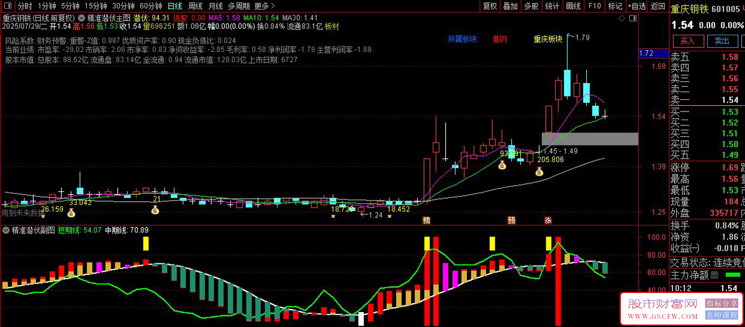Select the 15分钟 period tab
Image resolution: width=745 pixels, height=327 pixels.
[x=96, y=6]
